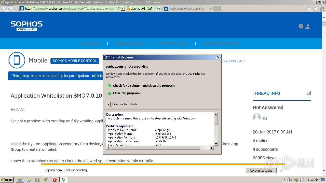Image resolution: width=326 pixels, height=183 pixels.
Task: Click the AppHangB1 event name value
Action: (x=164, y=130)
